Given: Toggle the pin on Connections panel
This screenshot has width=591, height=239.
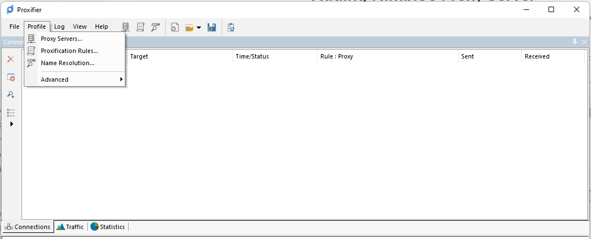Looking at the screenshot, I should point(575,42).
